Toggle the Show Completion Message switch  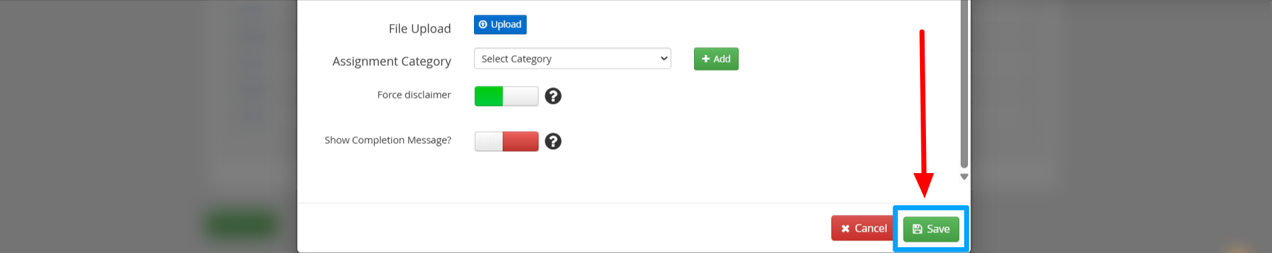tap(506, 141)
